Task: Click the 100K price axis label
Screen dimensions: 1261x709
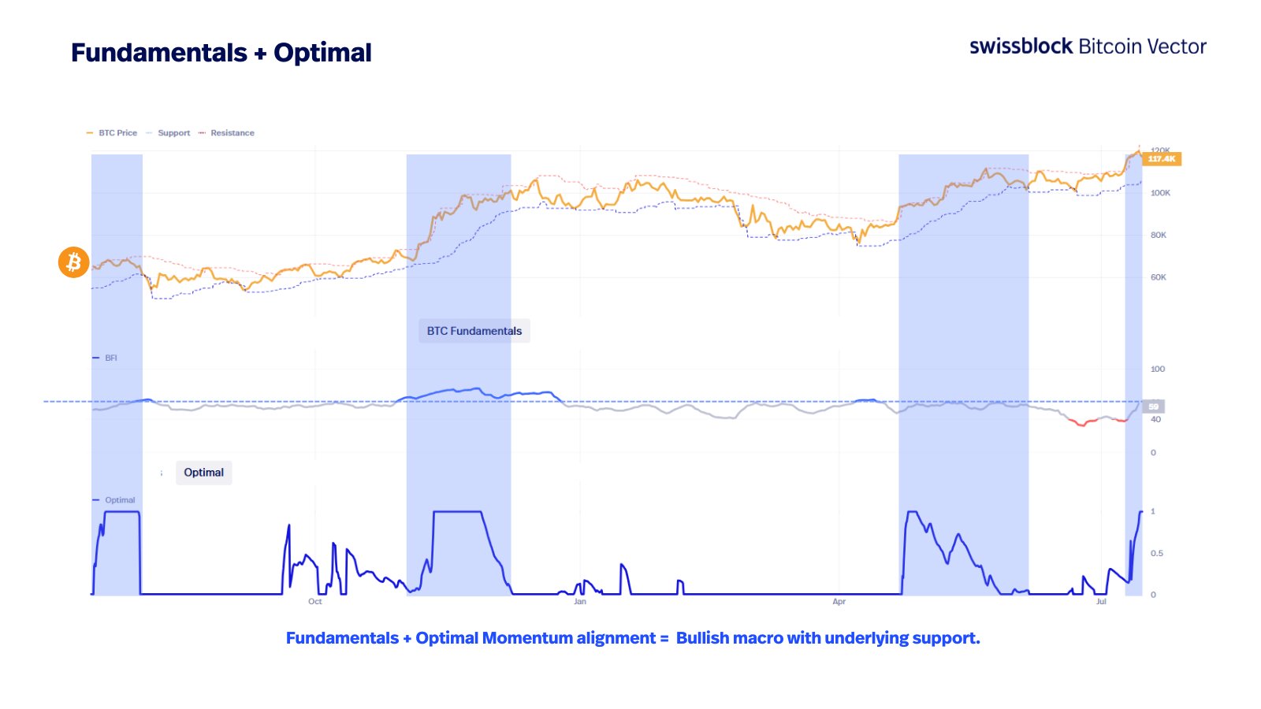Action: tap(1160, 193)
